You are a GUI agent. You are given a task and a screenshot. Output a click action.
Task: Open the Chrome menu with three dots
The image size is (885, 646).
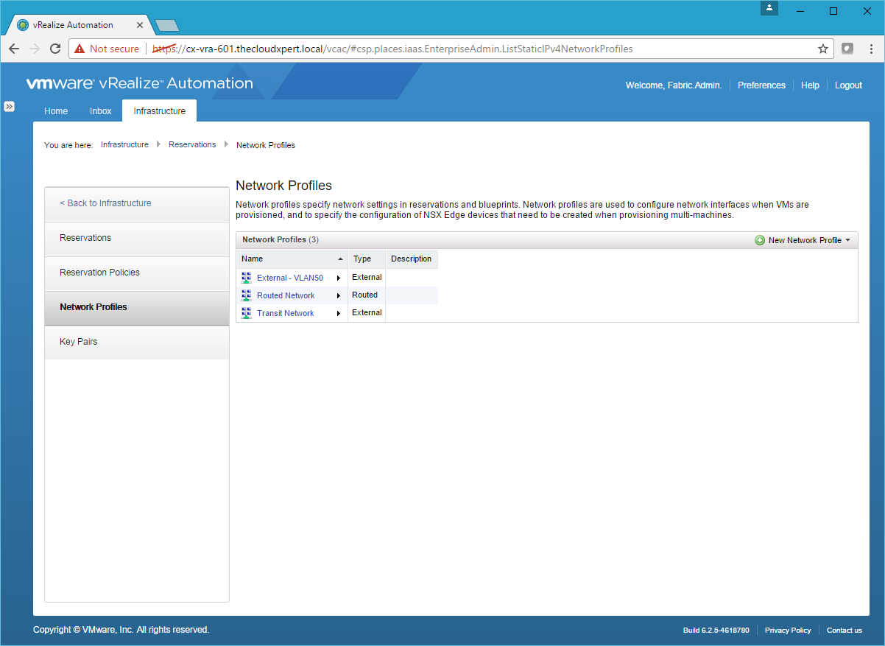pyautogui.click(x=870, y=49)
